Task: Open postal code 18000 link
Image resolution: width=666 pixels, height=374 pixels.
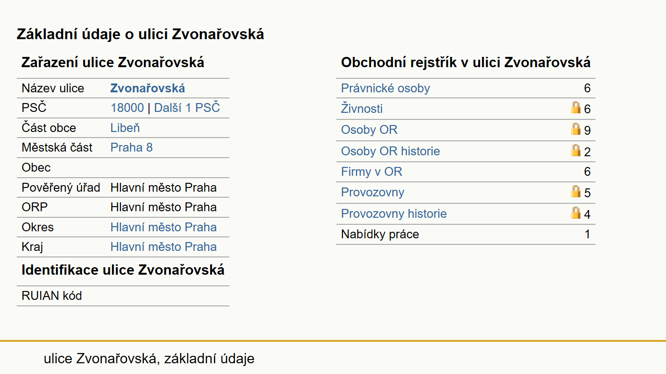Action: tap(127, 108)
